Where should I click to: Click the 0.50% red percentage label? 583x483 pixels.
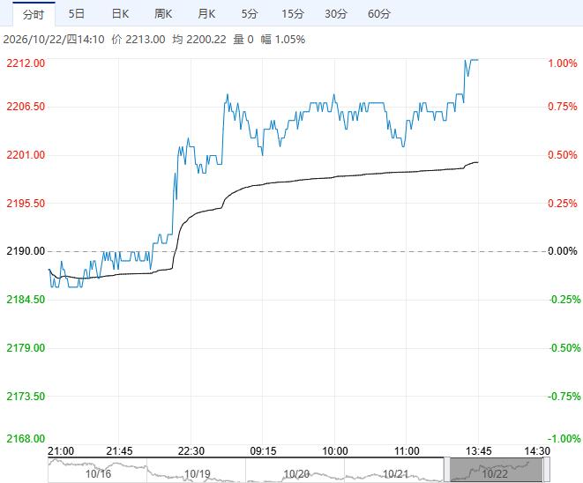coord(563,155)
